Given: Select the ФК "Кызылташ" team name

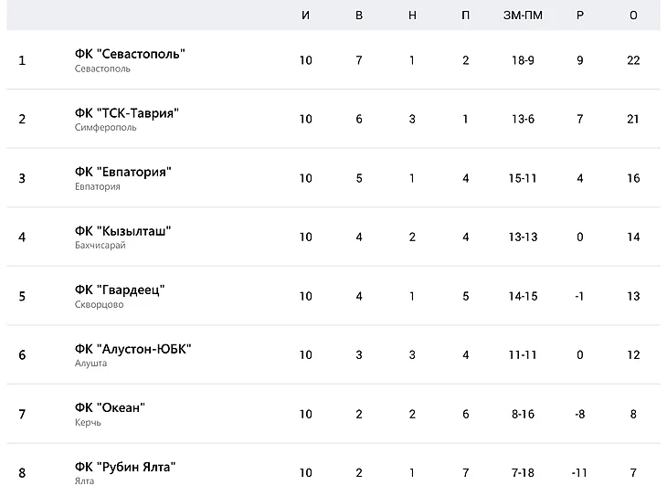Looking at the screenshot, I should coord(122,231).
